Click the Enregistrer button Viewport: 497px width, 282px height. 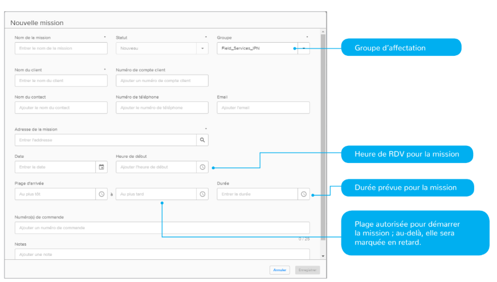coord(307,270)
